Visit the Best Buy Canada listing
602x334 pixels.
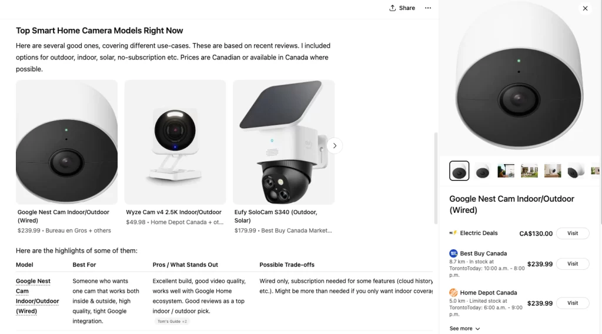click(x=572, y=264)
